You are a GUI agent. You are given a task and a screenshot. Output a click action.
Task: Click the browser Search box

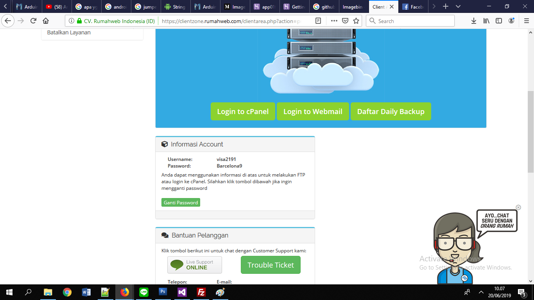410,21
